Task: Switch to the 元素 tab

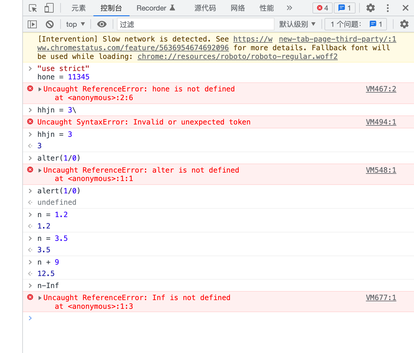Action: pos(79,8)
